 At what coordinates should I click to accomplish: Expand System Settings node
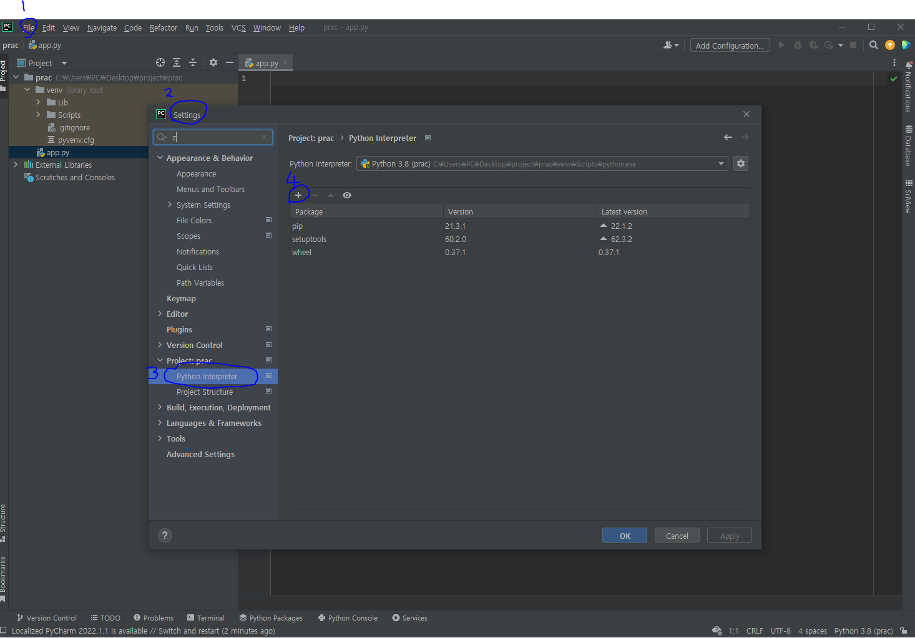(170, 205)
